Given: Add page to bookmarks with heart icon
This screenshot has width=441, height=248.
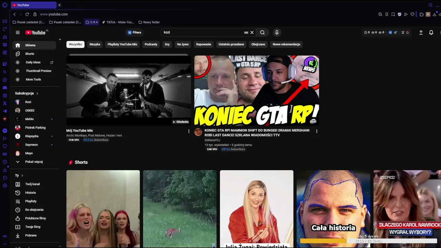Looking at the screenshot, I should [412, 14].
